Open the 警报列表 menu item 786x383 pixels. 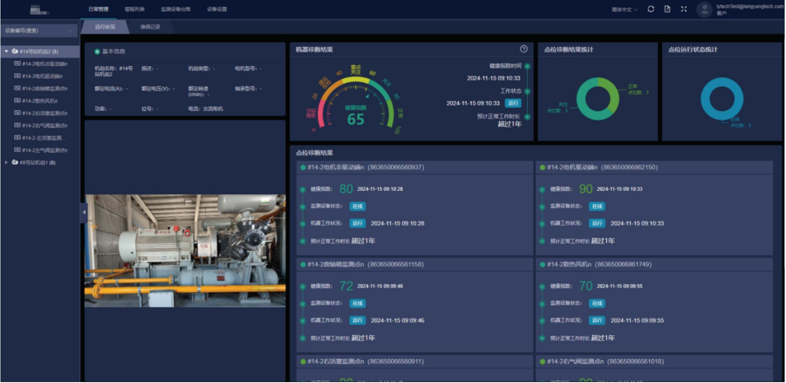coord(134,9)
